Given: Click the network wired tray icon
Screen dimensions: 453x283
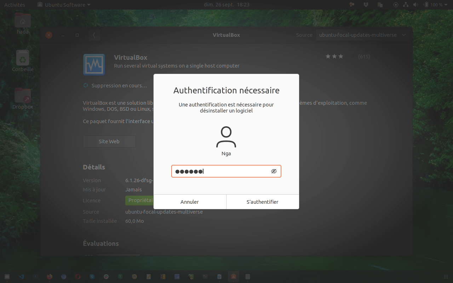Looking at the screenshot, I should coord(406,5).
